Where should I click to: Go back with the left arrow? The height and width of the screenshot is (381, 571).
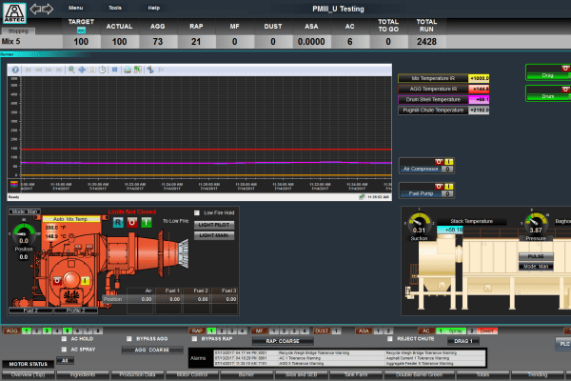pyautogui.click(x=35, y=9)
